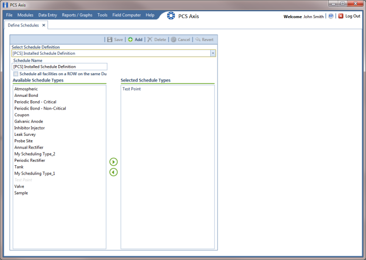Expand the Select Schedule Definition dropdown

pyautogui.click(x=213, y=53)
